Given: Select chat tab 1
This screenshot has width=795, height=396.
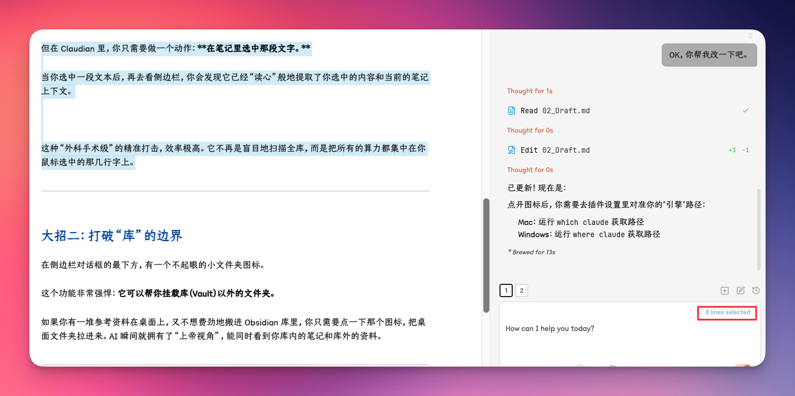Looking at the screenshot, I should 506,290.
